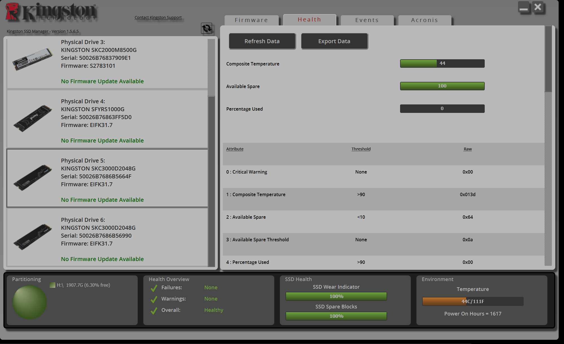This screenshot has width=564, height=344.
Task: Click the Composite Temperature bar showing 44
Action: 442,63
